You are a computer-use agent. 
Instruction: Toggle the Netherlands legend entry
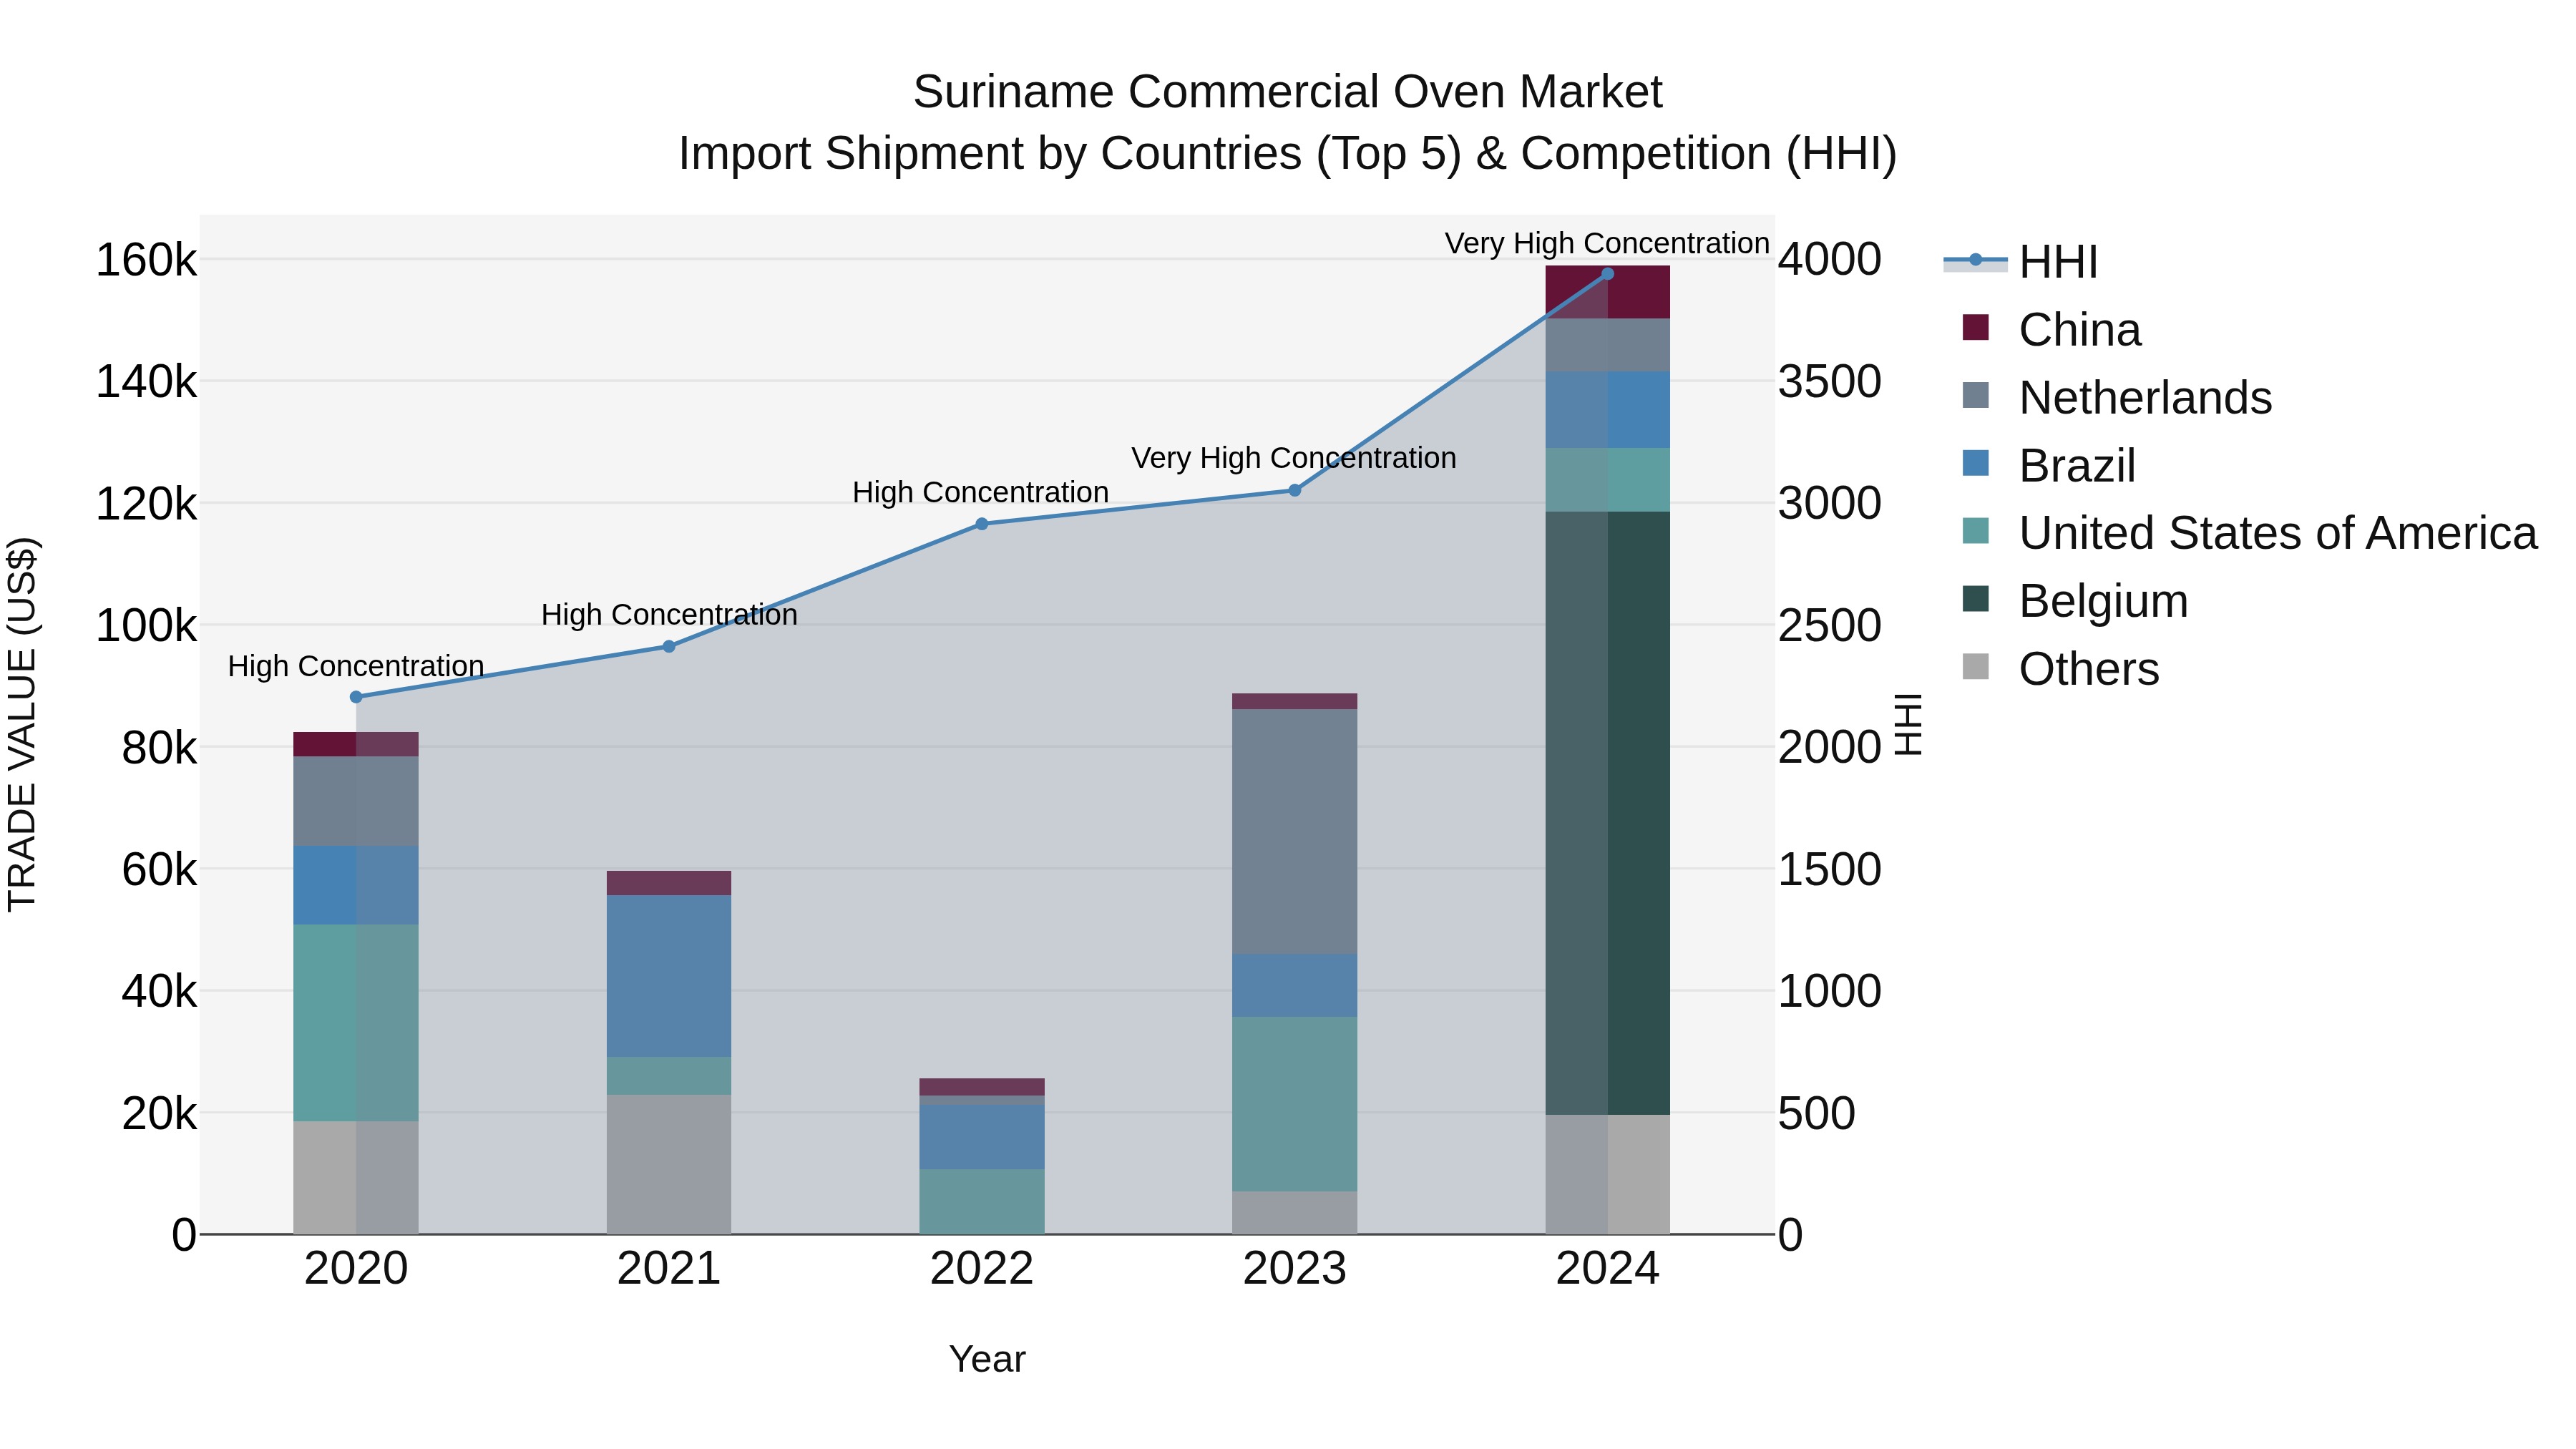pyautogui.click(x=2117, y=397)
